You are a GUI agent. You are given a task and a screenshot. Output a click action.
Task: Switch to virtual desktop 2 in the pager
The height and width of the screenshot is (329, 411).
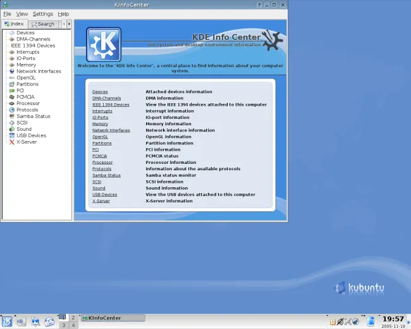point(73,318)
